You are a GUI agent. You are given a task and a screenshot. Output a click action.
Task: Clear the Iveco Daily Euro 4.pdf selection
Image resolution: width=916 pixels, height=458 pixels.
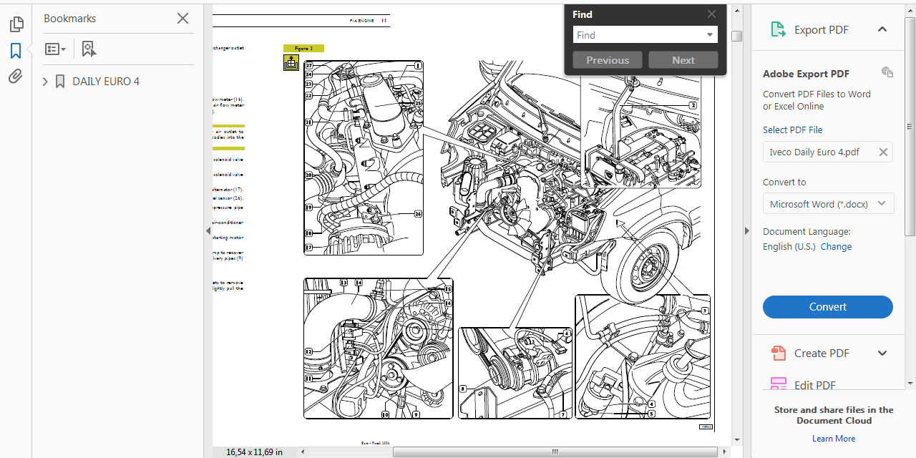coord(883,152)
